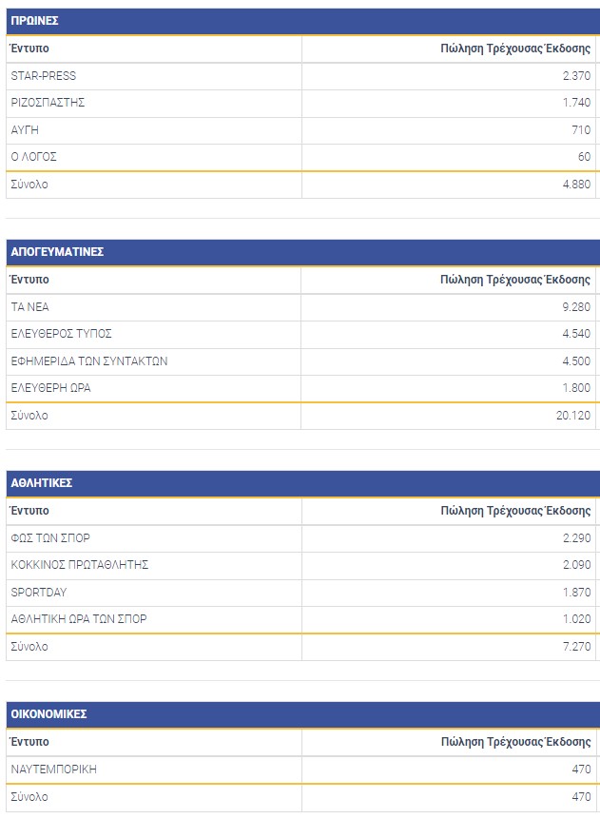Viewport: 600px width, 838px height.
Task: Click the ΟΙΚΟΝΟΜΙΚΕΣ section header
Action: coord(49,714)
